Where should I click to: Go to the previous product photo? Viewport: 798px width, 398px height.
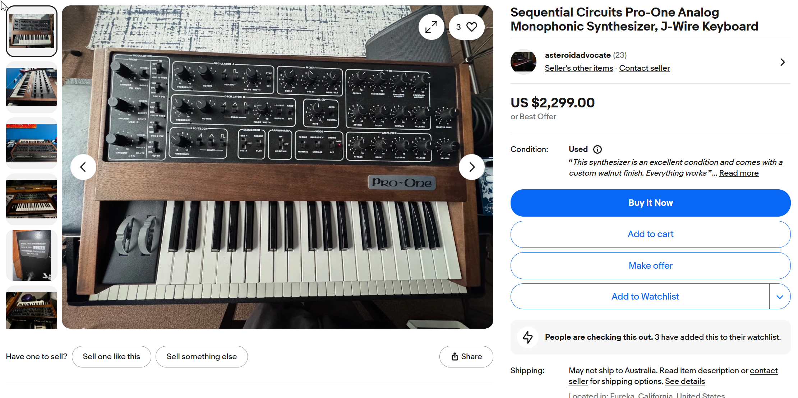coord(83,167)
